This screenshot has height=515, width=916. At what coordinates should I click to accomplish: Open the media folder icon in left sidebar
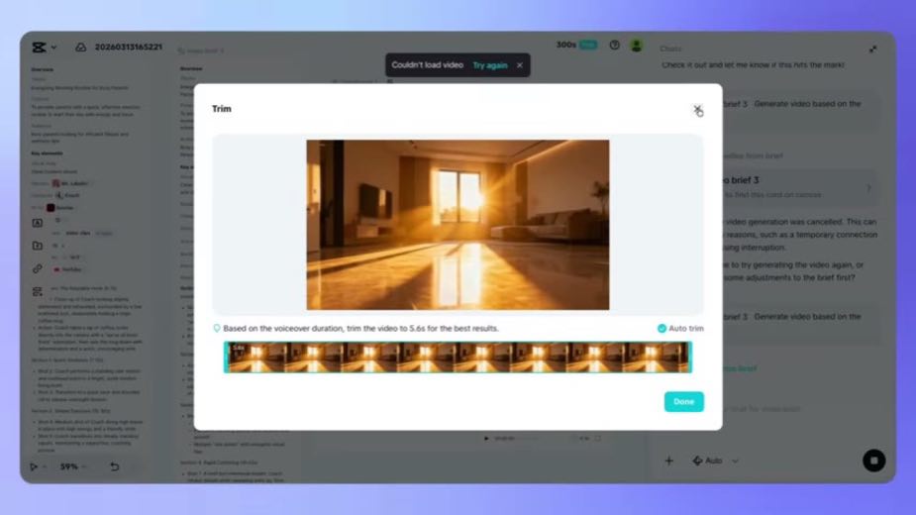[x=38, y=246]
